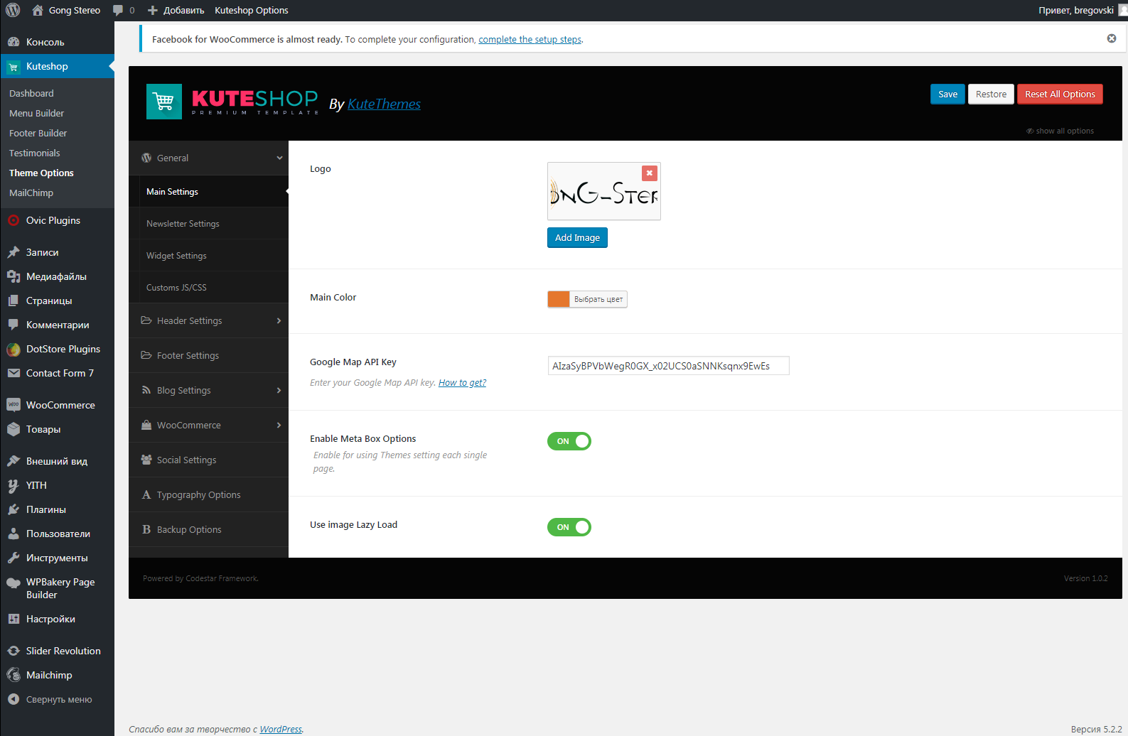This screenshot has height=736, width=1128.
Task: Open the KuteThemes link
Action: pyautogui.click(x=384, y=104)
